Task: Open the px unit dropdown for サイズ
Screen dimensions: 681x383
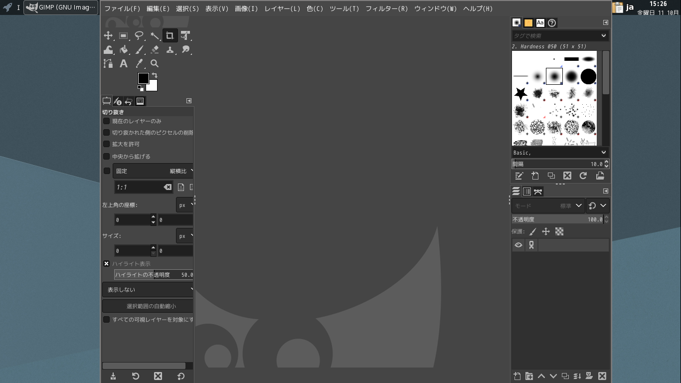Action: point(185,236)
